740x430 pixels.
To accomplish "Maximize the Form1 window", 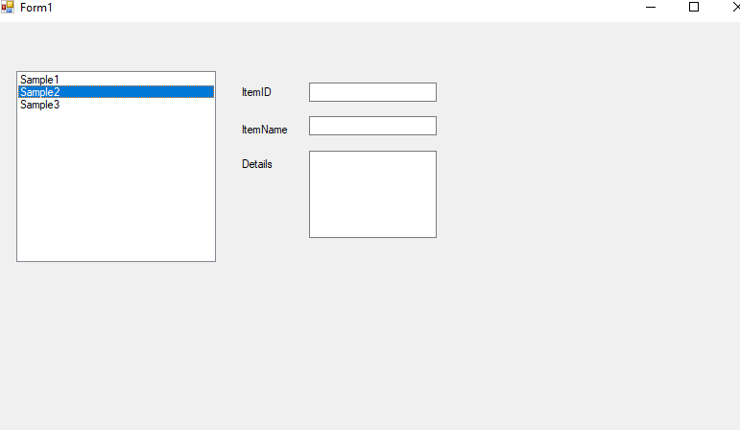I will [x=694, y=7].
